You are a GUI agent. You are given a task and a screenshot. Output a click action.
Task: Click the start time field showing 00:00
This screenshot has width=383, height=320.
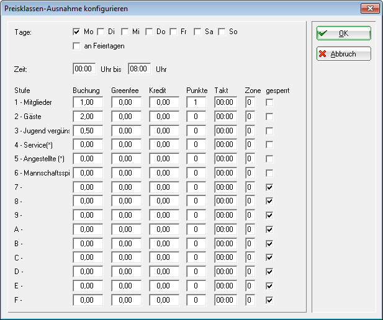pos(84,68)
